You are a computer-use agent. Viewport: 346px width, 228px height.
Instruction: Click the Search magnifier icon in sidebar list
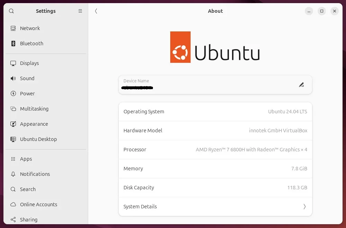[13, 189]
